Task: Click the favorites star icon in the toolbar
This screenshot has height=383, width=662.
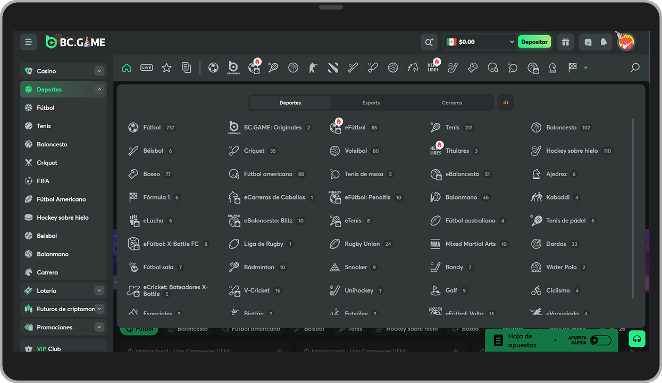Action: (166, 68)
